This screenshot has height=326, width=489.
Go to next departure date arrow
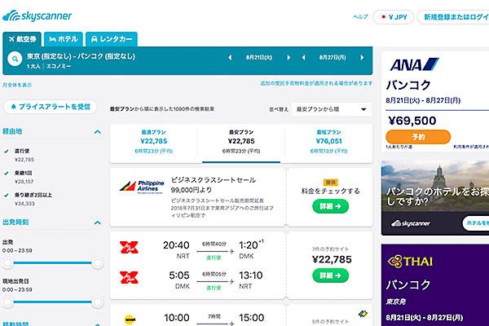pos(289,57)
